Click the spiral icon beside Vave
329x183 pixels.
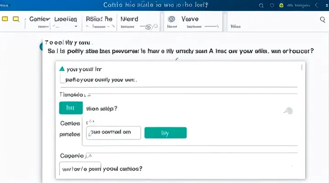tap(171, 19)
